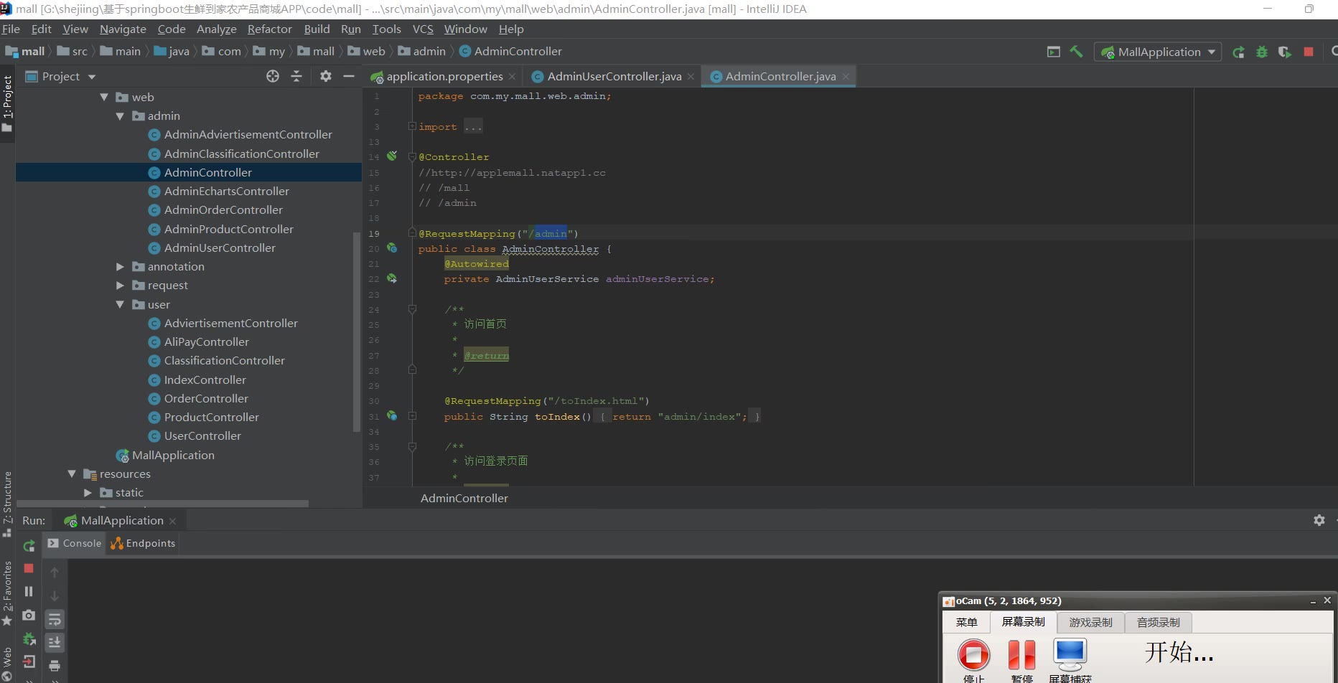1338x683 pixels.
Task: Expand the annotation package folder
Action: (120, 267)
